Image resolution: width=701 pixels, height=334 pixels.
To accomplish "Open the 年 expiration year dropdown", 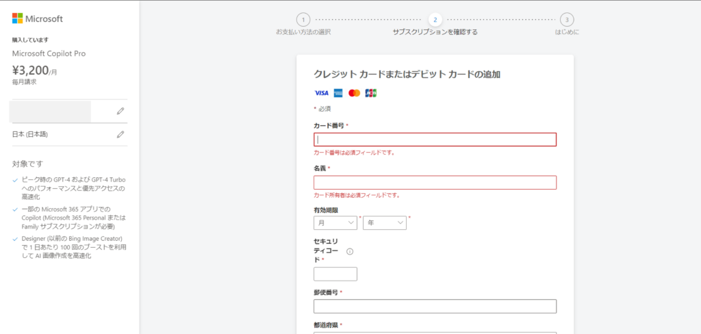I will point(385,222).
